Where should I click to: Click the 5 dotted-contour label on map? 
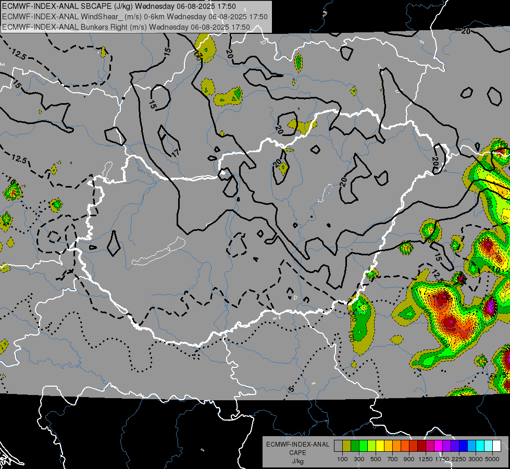[291, 389]
